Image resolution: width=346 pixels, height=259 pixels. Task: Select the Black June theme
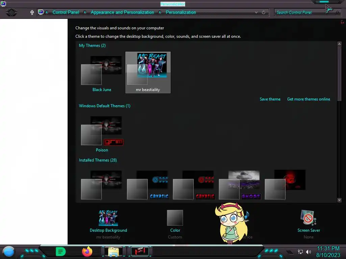102,73
